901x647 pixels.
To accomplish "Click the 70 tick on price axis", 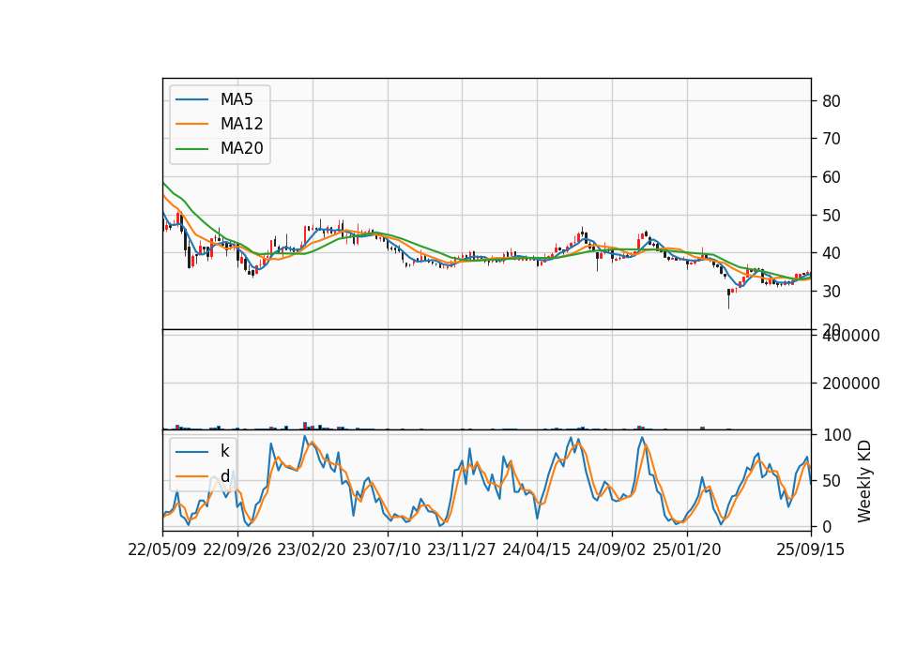I will [x=831, y=139].
